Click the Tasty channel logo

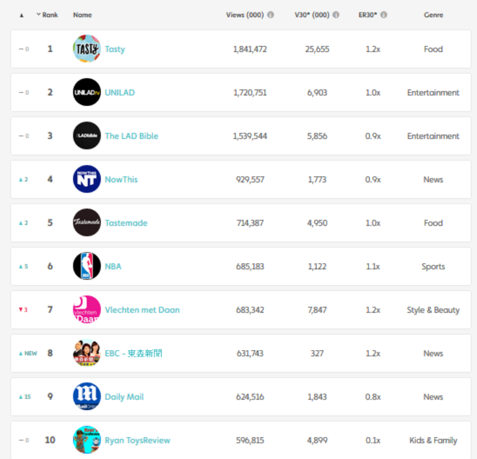point(86,49)
